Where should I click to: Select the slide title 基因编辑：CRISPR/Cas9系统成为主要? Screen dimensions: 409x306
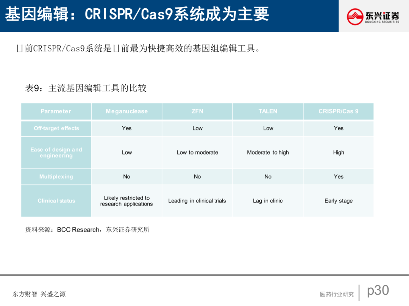137,14
